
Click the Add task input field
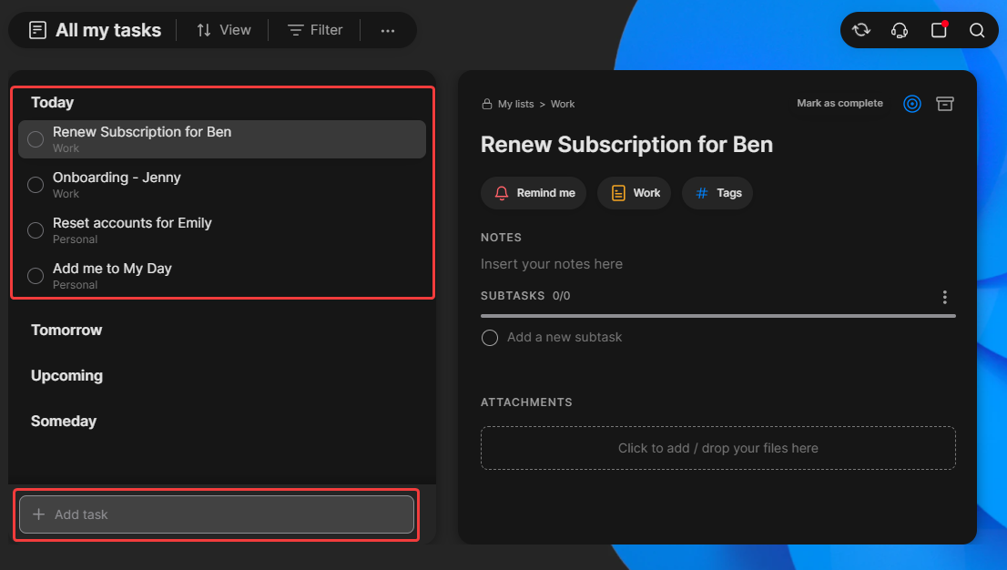[217, 514]
